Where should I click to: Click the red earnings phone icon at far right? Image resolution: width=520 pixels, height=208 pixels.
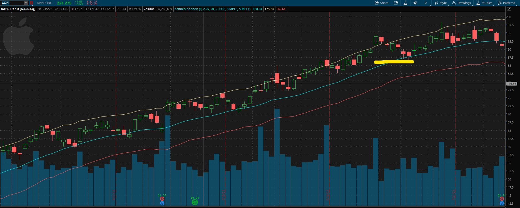coord(501,199)
